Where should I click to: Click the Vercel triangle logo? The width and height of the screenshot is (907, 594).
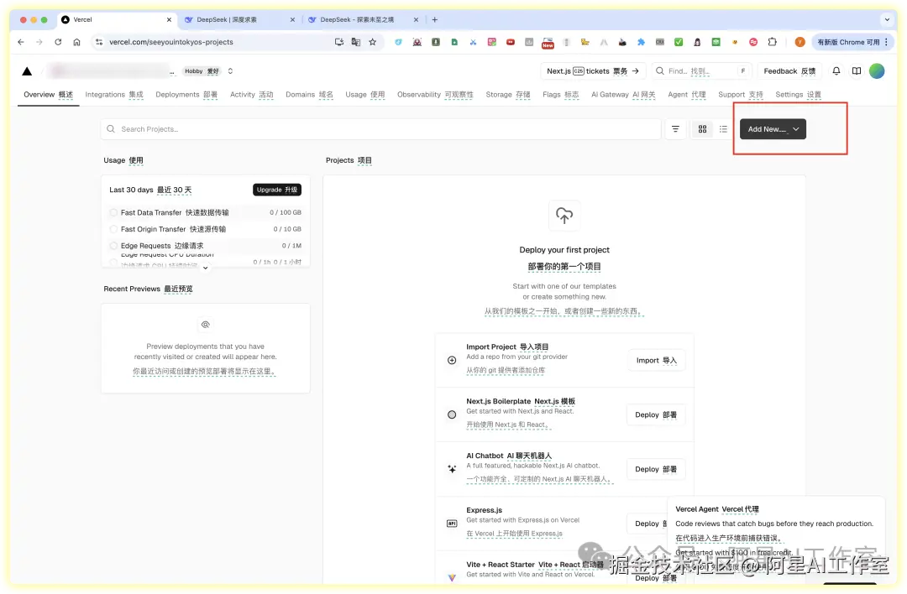[x=27, y=71]
